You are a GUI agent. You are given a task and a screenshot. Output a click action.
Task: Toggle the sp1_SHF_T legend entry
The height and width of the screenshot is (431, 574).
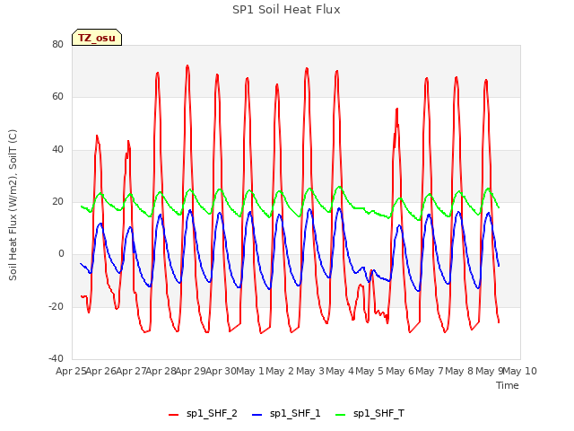pyautogui.click(x=370, y=414)
